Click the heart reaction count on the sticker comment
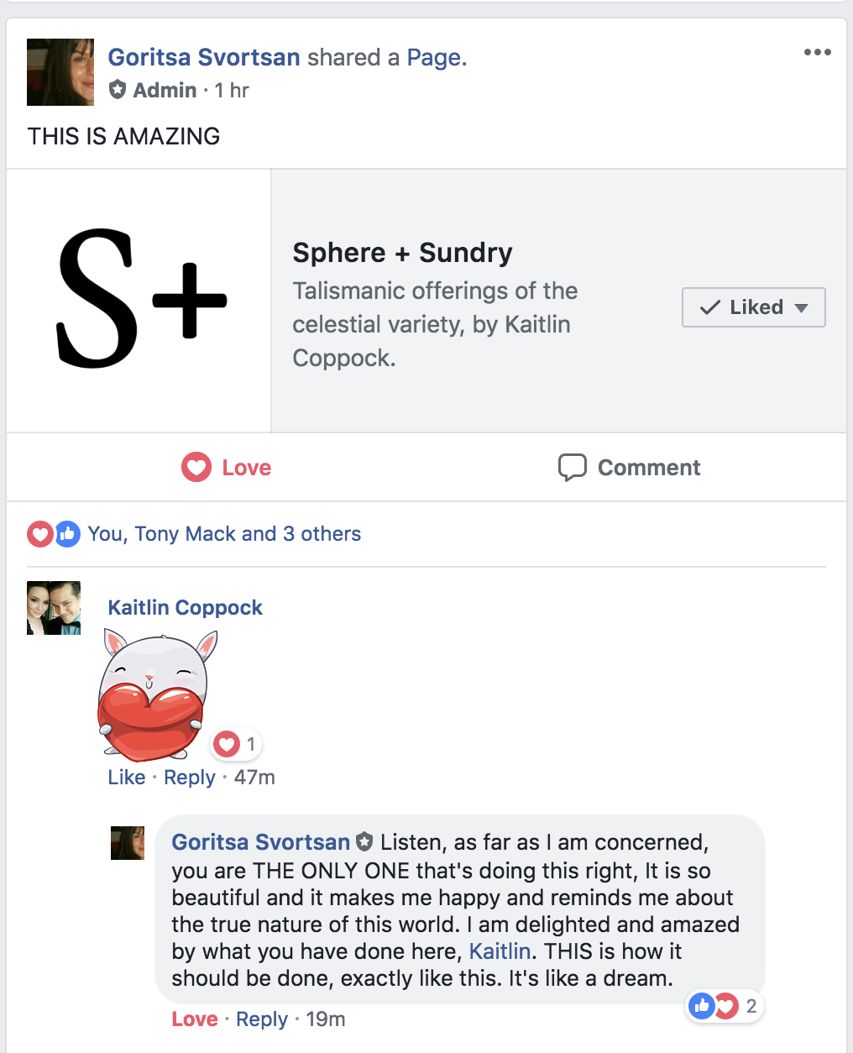This screenshot has width=853, height=1053. pyautogui.click(x=236, y=744)
